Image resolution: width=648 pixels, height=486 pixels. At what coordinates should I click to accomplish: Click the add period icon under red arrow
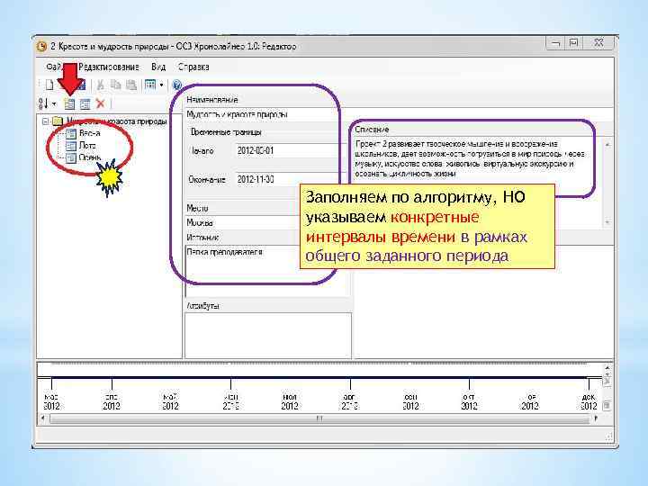69,103
